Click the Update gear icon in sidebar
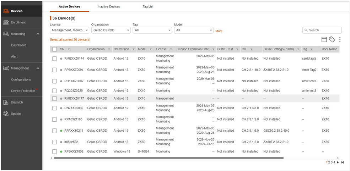Image resolution: width=350 pixels, height=171 pixels. tap(6, 114)
